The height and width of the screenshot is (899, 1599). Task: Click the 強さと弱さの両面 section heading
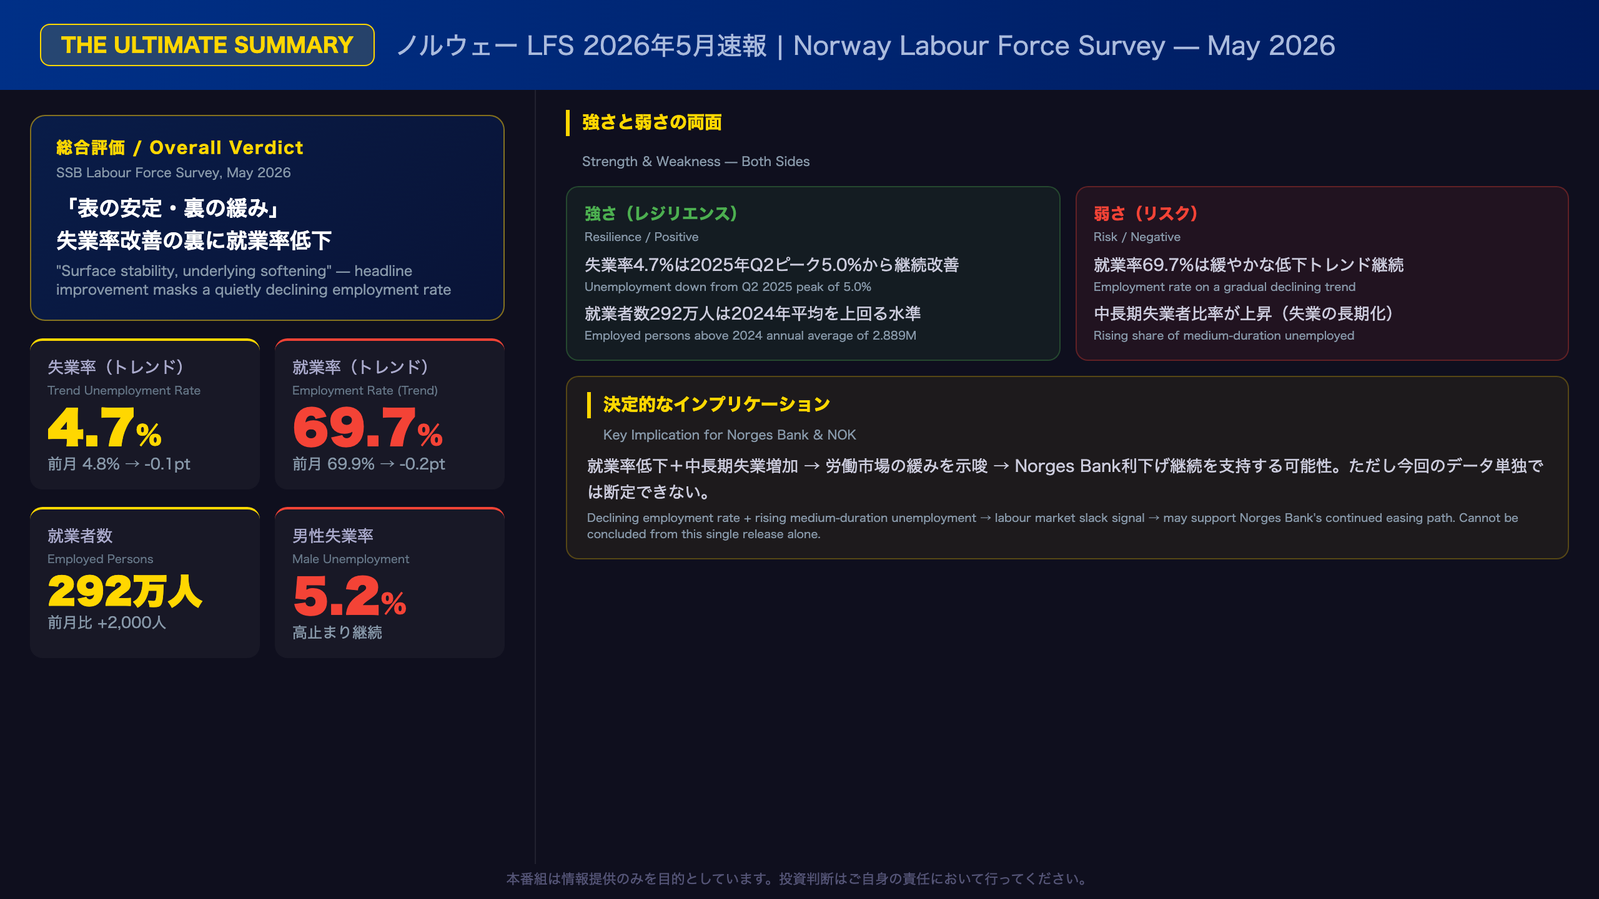651,122
